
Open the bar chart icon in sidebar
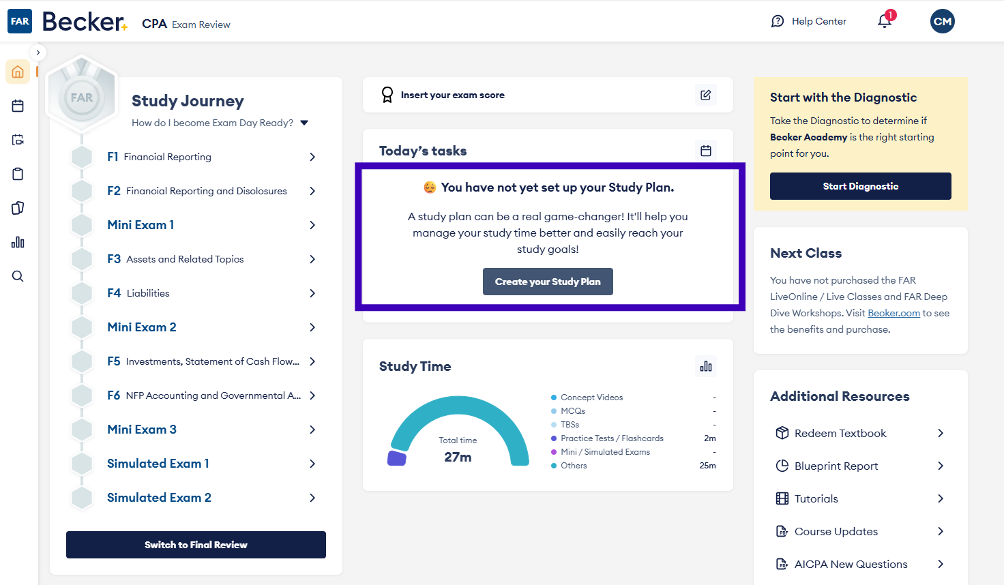[x=18, y=242]
